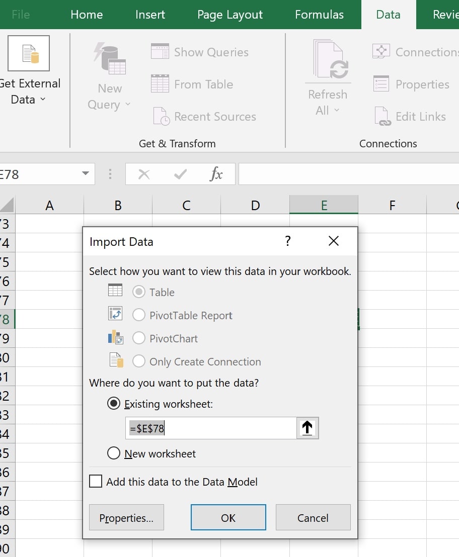
Task: Click the Show Queries icon
Action: point(160,52)
